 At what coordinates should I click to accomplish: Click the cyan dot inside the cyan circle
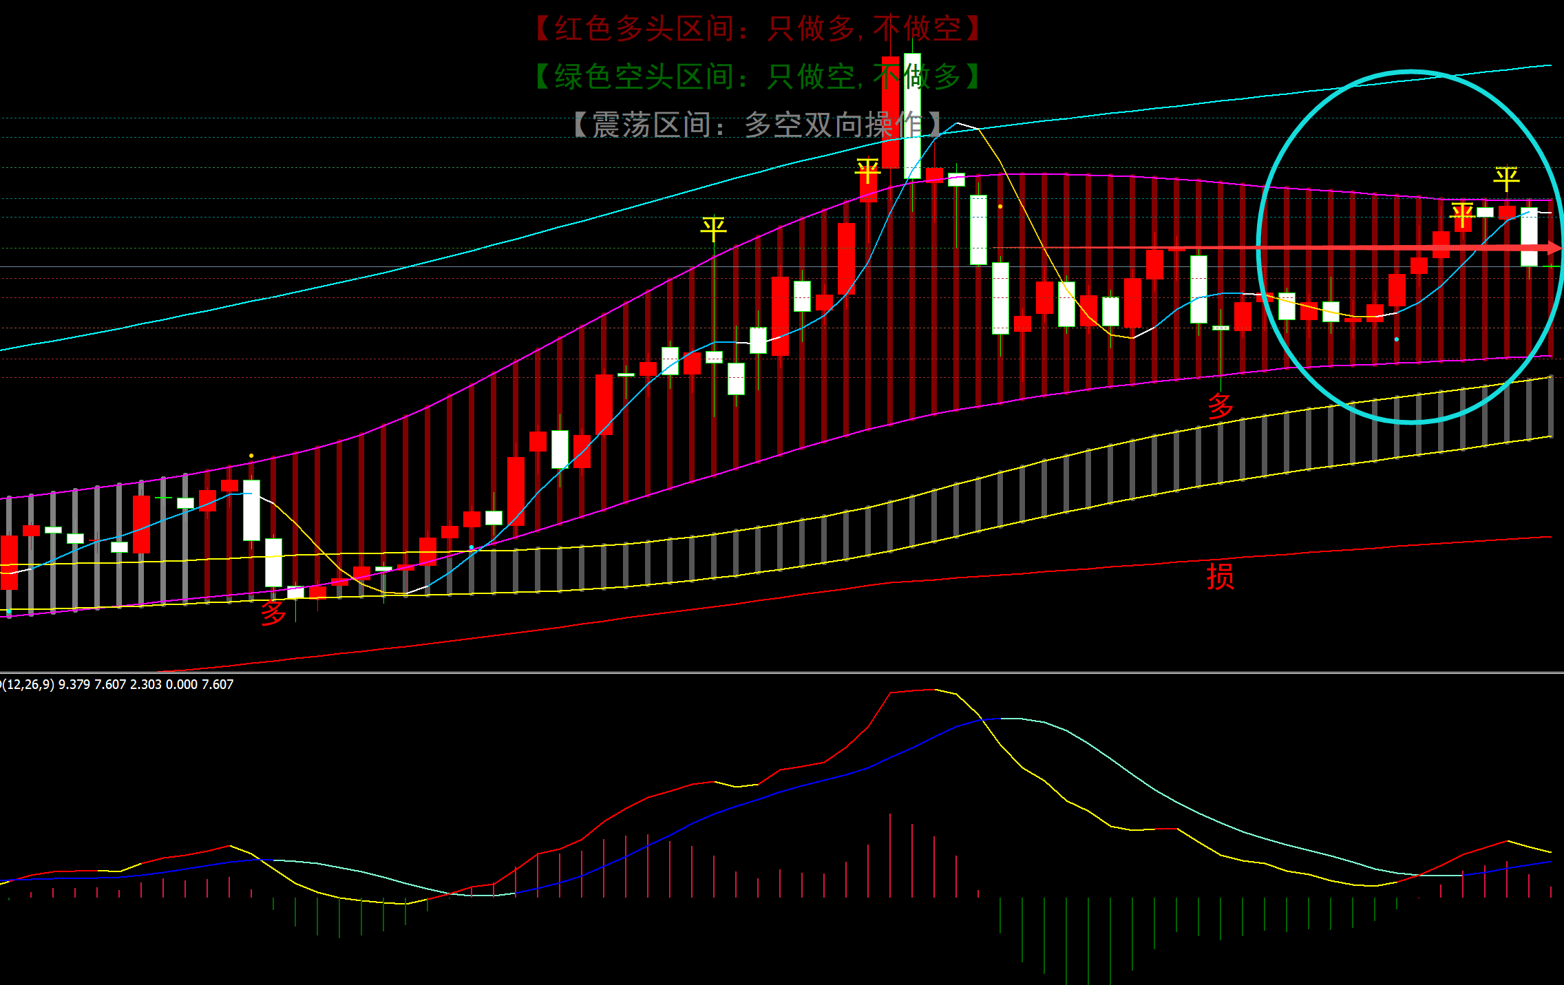(x=1397, y=339)
